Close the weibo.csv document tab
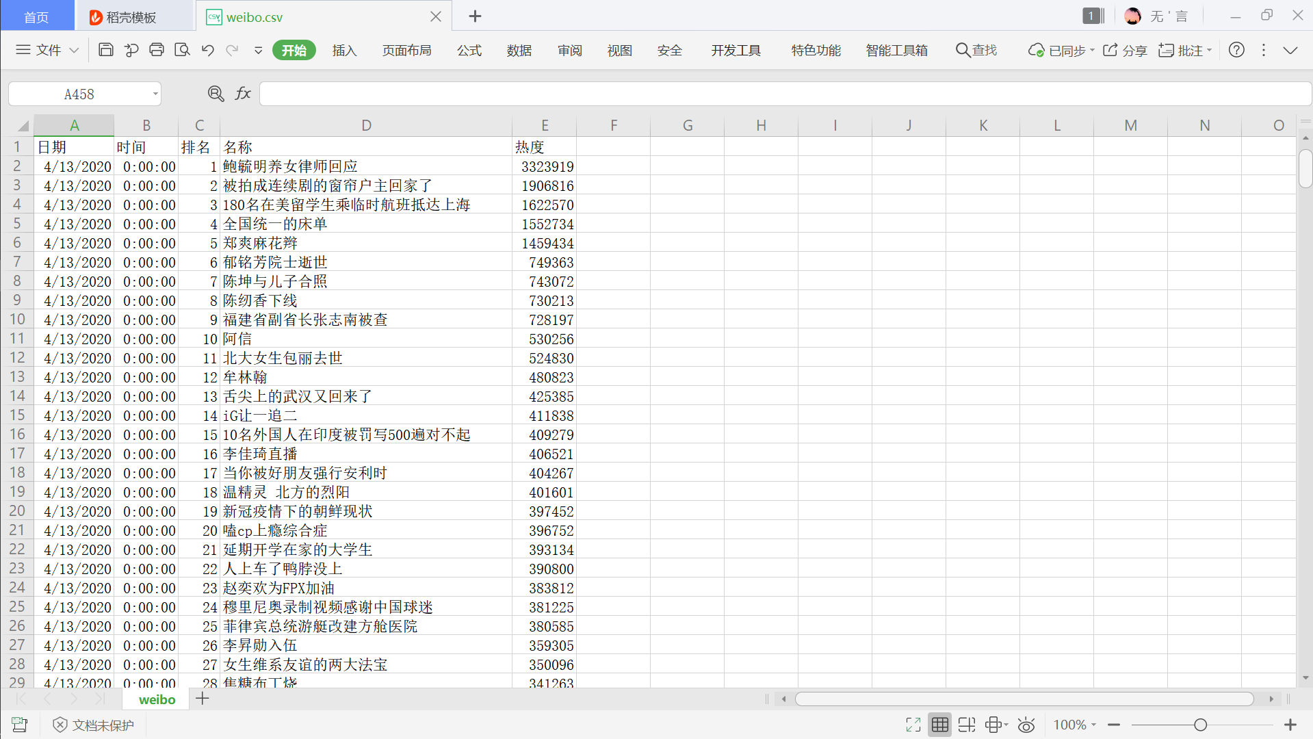Image resolution: width=1313 pixels, height=739 pixels. [436, 16]
